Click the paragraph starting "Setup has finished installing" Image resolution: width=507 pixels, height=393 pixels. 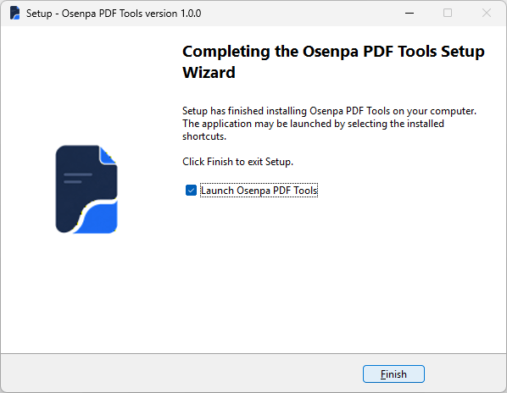pos(329,124)
